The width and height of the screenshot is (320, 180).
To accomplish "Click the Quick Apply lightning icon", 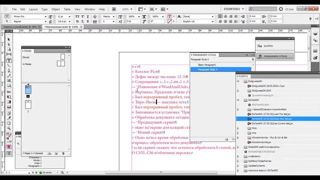I will pyautogui.click(x=310, y=19).
